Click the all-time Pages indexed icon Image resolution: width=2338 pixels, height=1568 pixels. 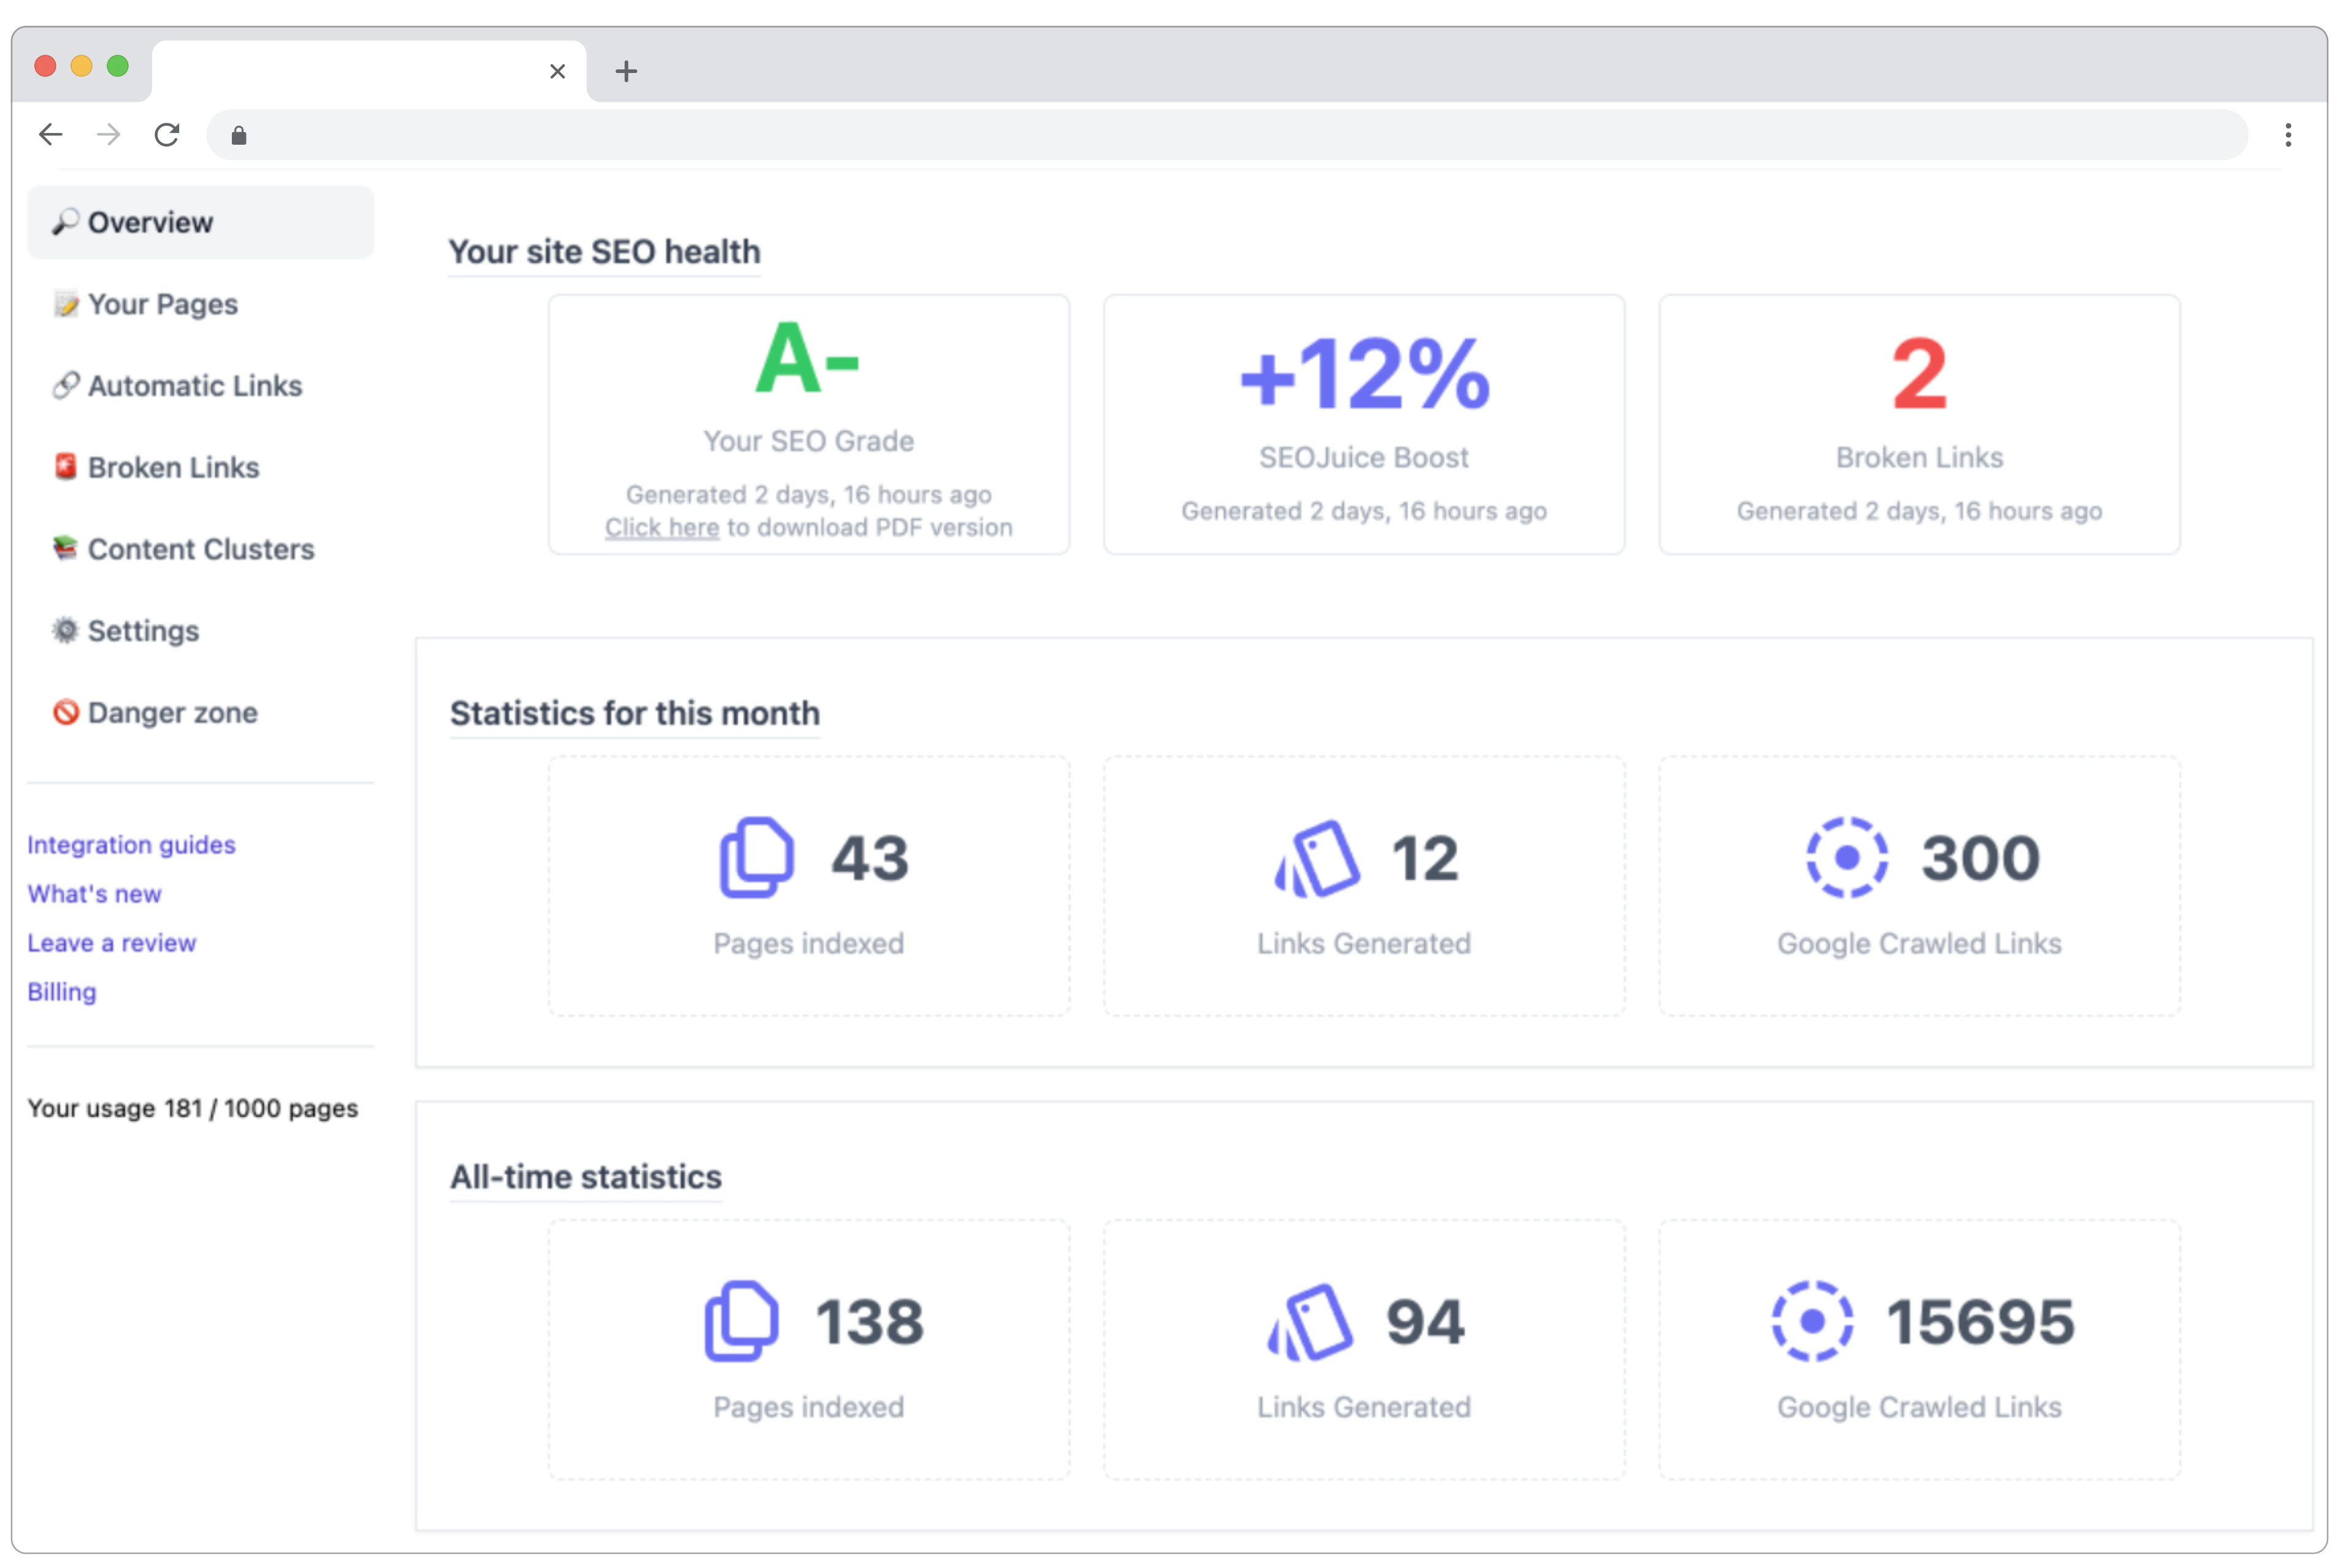pyautogui.click(x=741, y=1321)
